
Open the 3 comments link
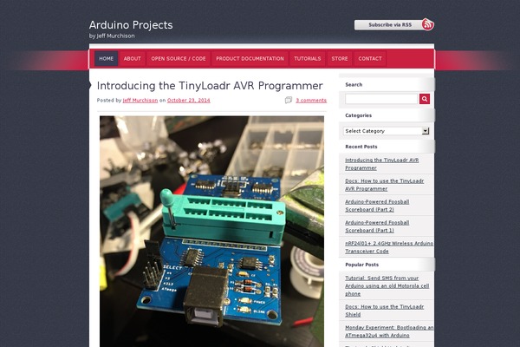(311, 101)
